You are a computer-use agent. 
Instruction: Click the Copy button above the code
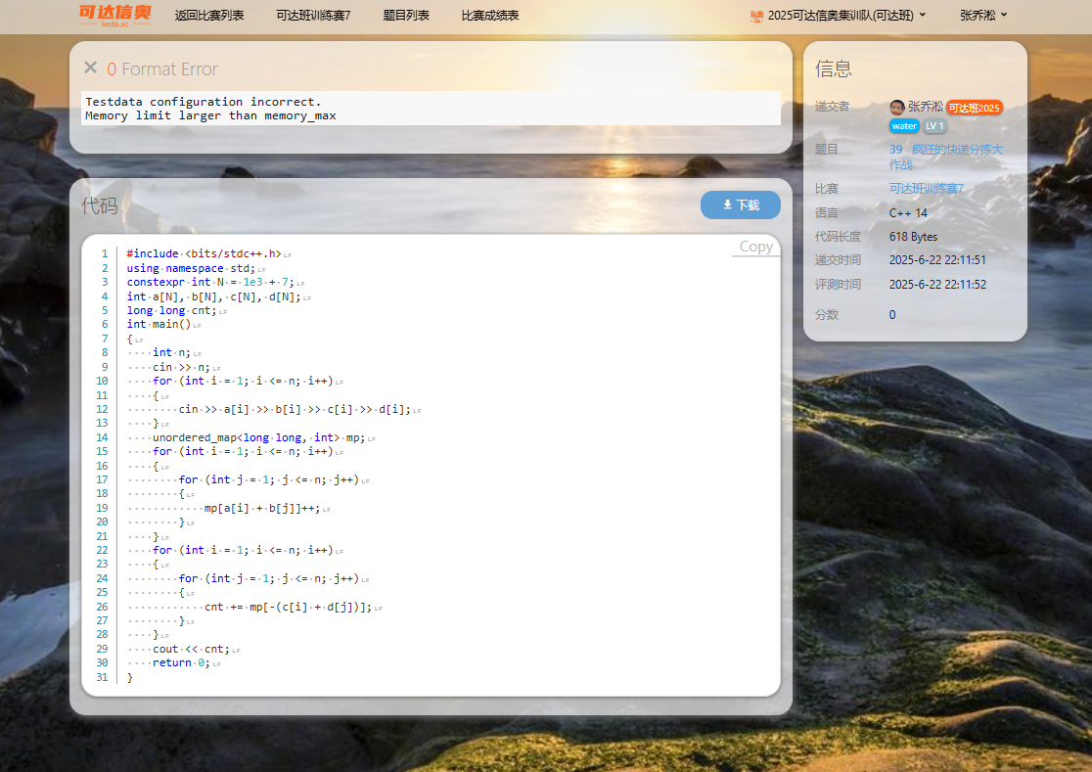[x=755, y=247]
